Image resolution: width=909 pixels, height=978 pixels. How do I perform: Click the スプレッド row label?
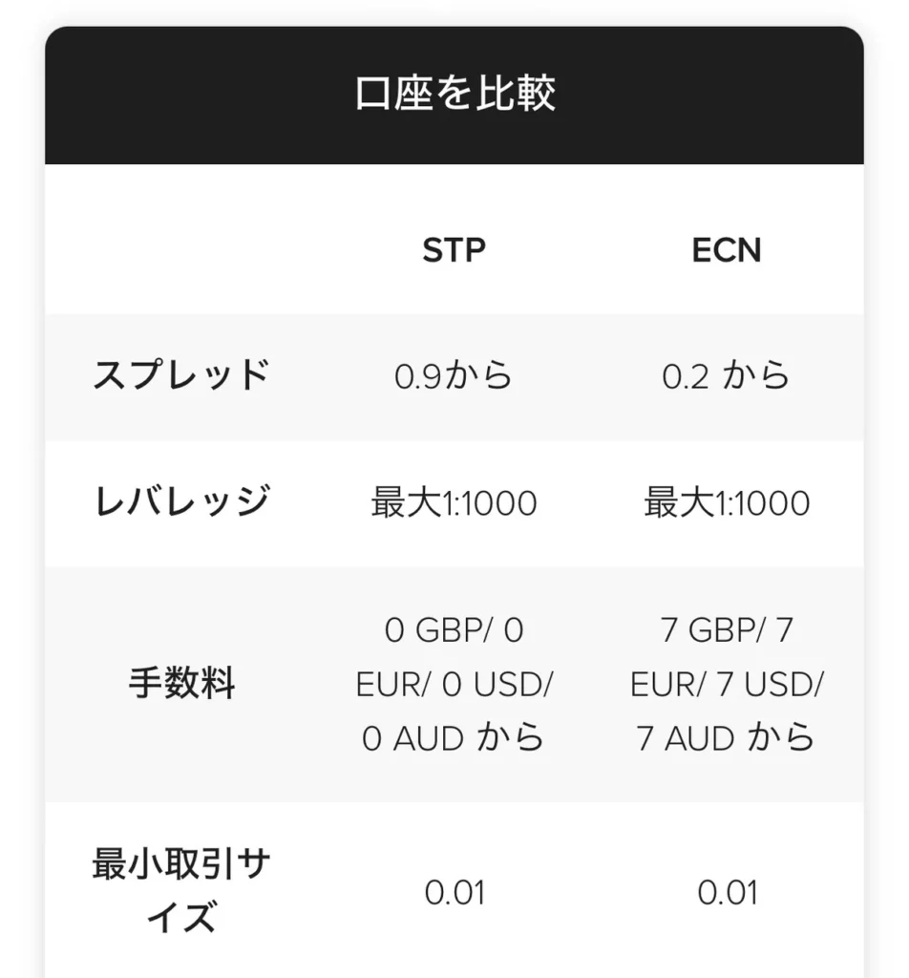pos(181,376)
